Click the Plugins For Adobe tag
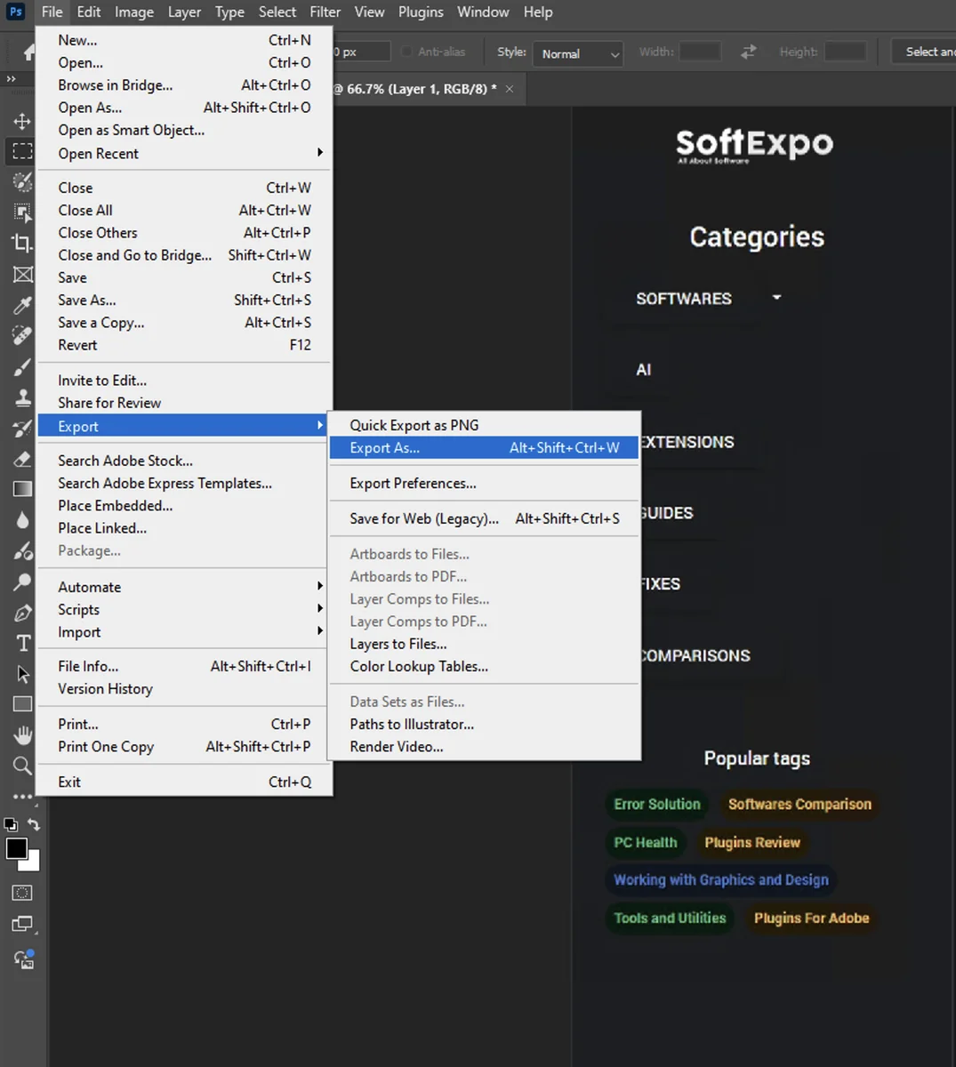The height and width of the screenshot is (1067, 956). pos(810,918)
